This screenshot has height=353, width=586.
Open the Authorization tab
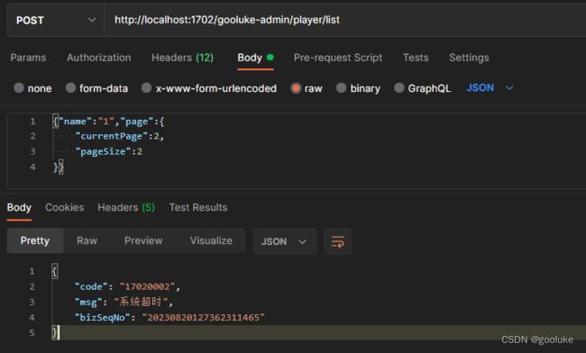[98, 58]
